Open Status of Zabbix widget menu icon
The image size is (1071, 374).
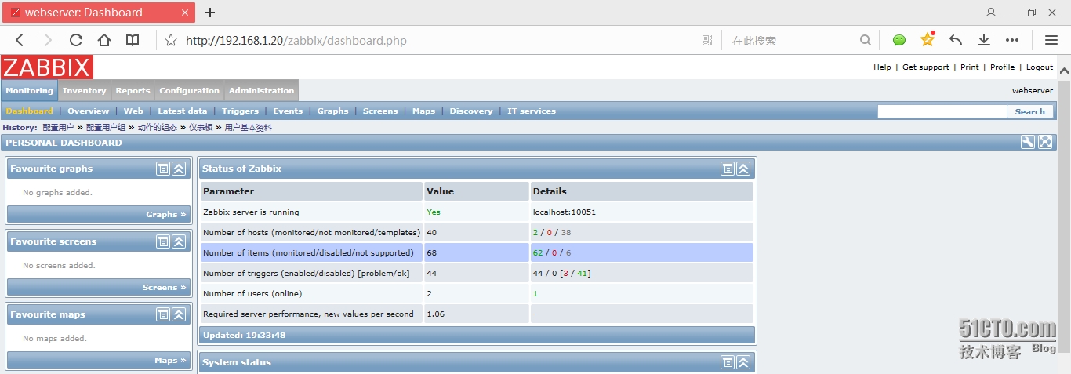coord(728,169)
